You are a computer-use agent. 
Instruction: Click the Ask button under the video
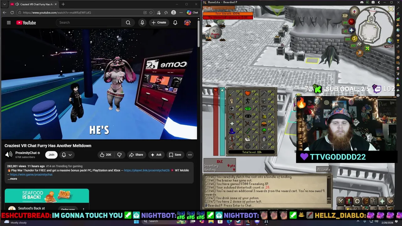tap(156, 155)
